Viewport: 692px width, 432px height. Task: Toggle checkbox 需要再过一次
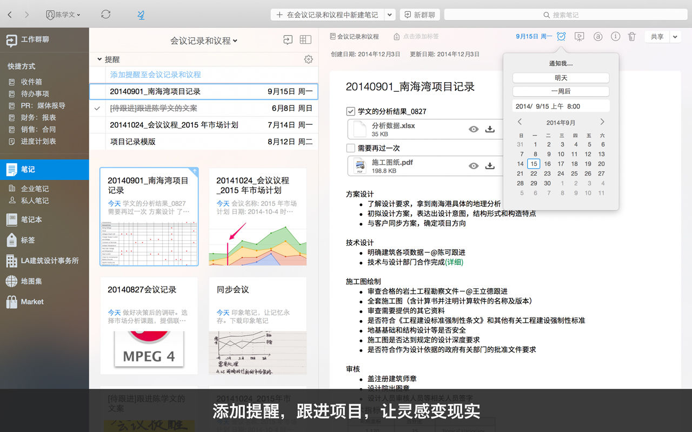tap(350, 148)
